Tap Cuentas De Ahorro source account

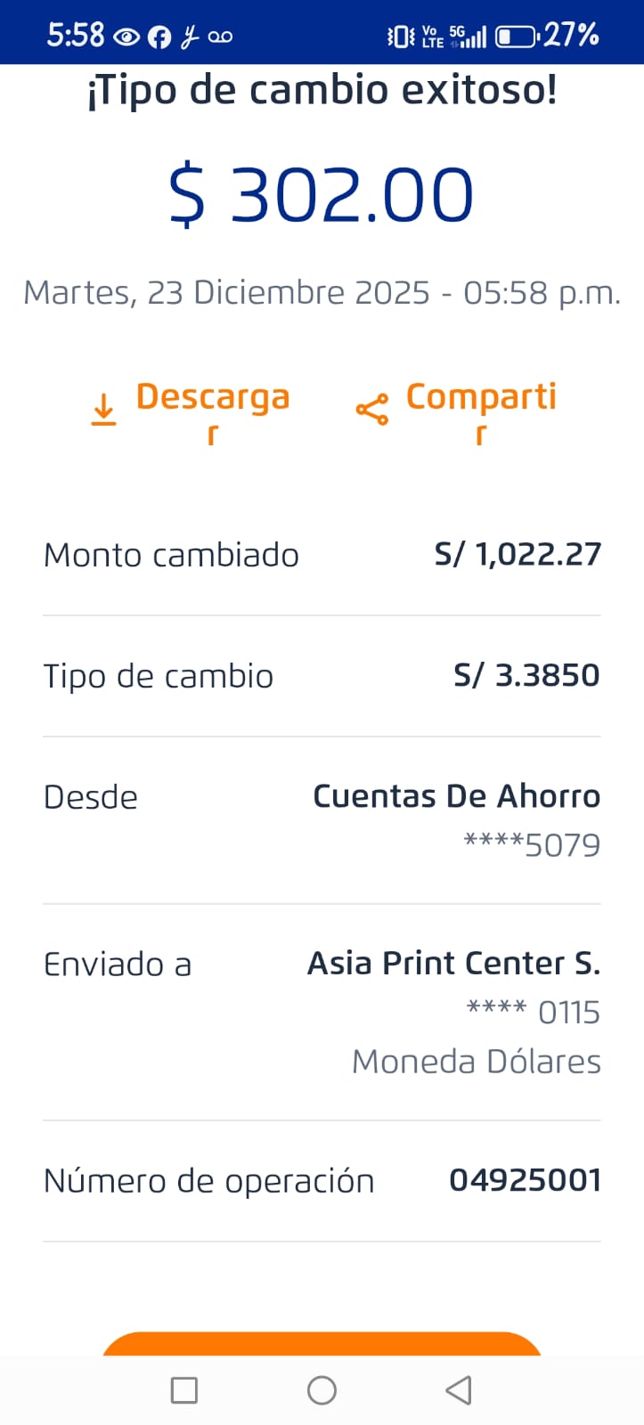[x=456, y=796]
